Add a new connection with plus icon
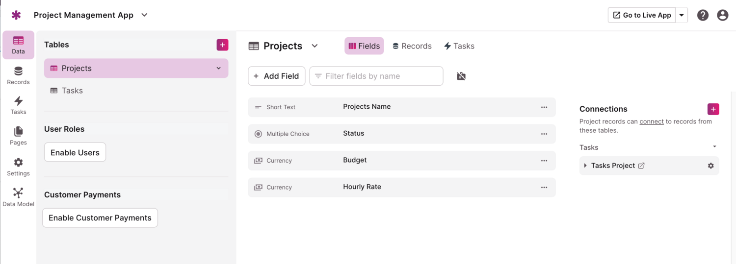 (713, 109)
